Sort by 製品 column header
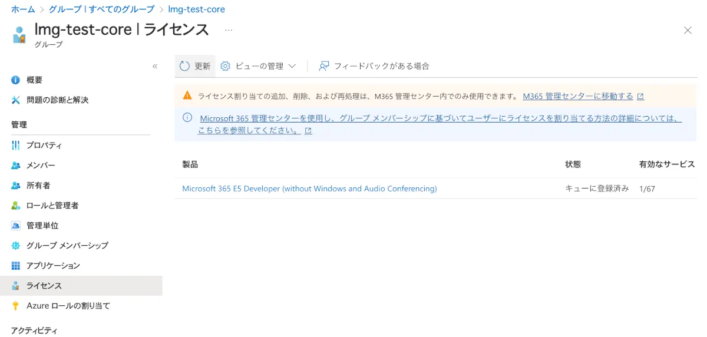 click(x=190, y=164)
